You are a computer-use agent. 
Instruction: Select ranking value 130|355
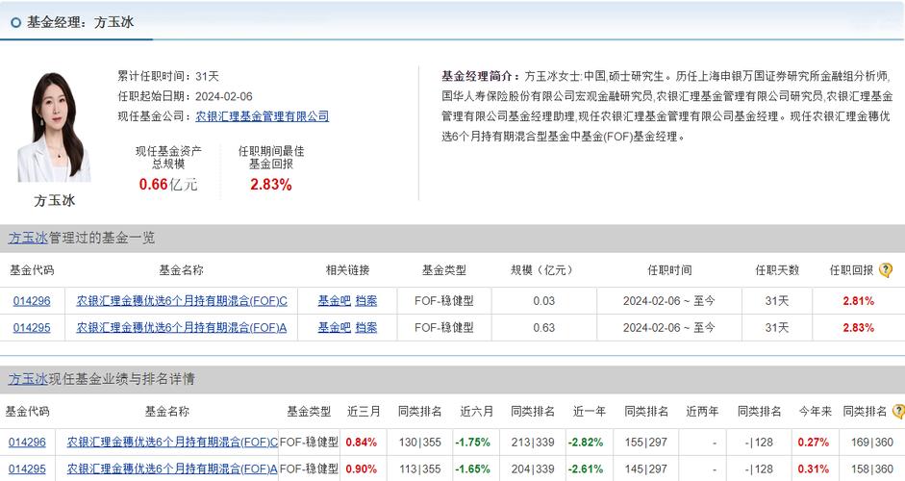pos(420,443)
